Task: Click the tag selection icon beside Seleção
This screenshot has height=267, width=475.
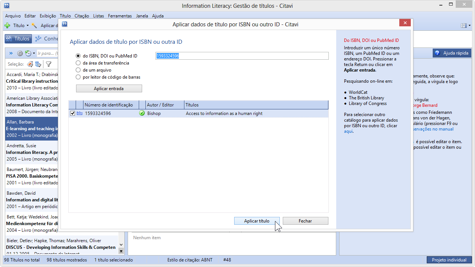Action: point(30,64)
